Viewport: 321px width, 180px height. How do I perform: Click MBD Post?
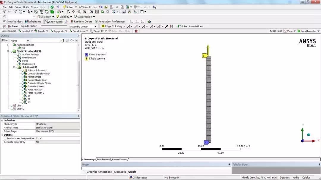(x=276, y=31)
